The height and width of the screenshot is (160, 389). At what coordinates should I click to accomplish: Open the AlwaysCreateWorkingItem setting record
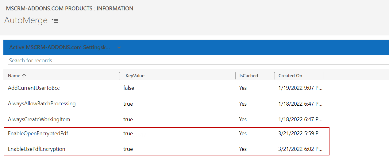tap(39, 119)
